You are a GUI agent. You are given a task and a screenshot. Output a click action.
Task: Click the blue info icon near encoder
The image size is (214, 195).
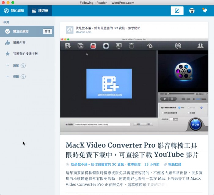click(x=201, y=108)
